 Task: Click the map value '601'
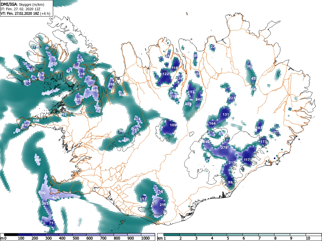coord(127,140)
